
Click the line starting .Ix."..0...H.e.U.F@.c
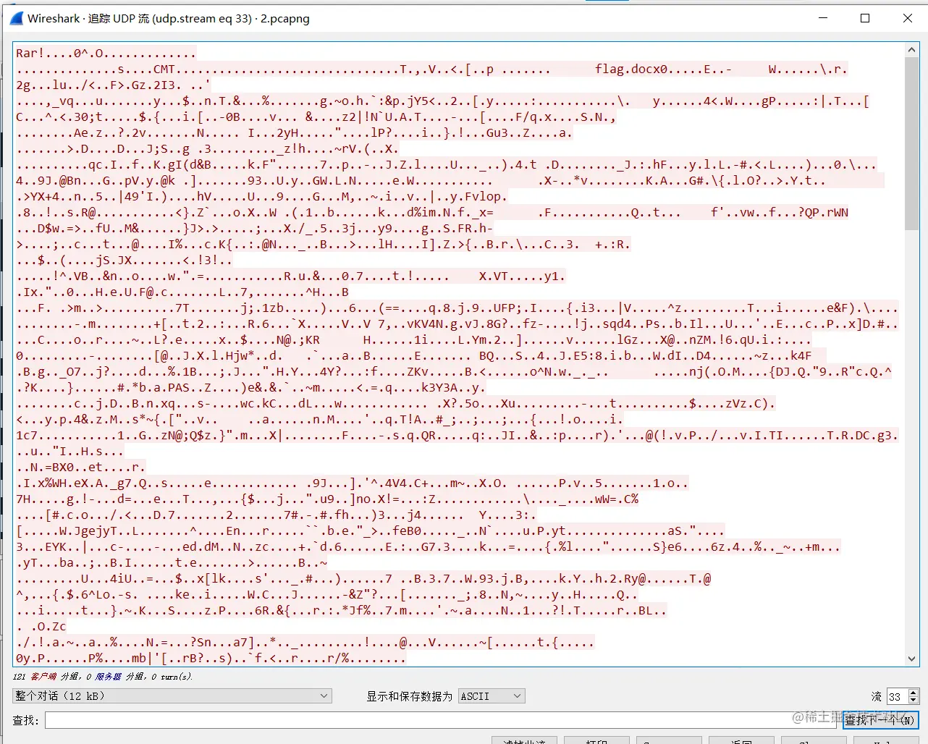click(182, 292)
